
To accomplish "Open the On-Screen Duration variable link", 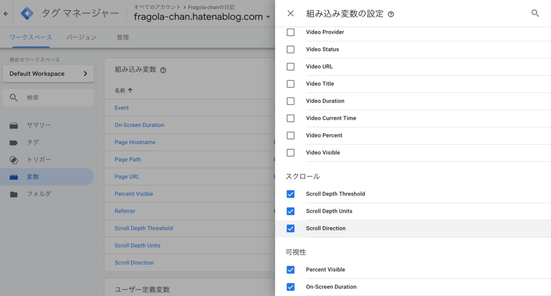I will pyautogui.click(x=139, y=125).
